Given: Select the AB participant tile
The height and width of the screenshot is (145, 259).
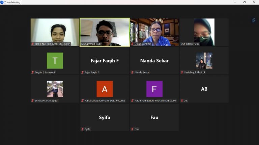Looking at the screenshot, I should pos(204,89).
